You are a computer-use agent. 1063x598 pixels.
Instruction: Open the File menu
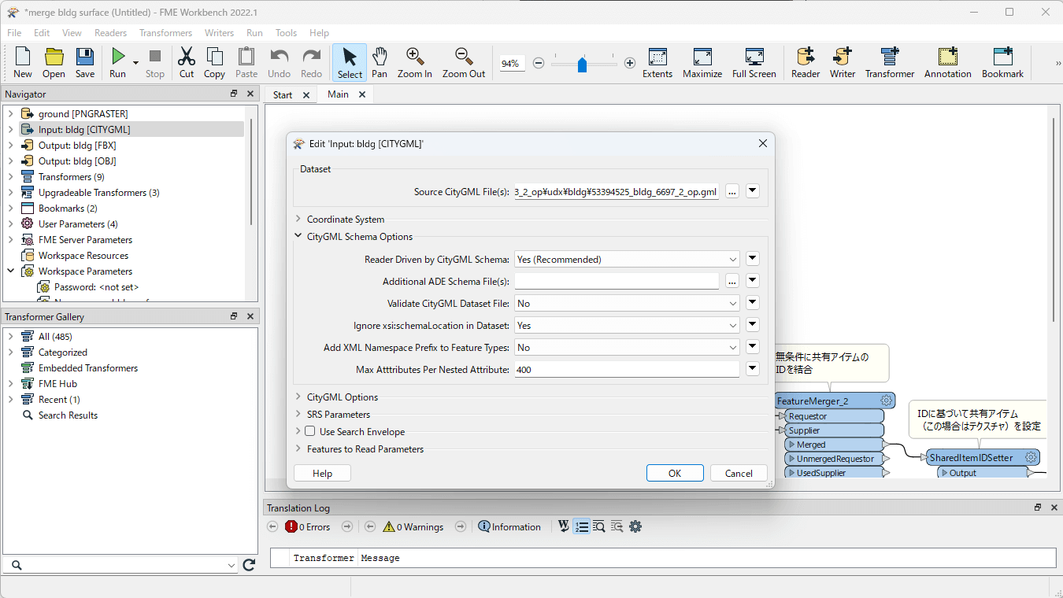pos(14,33)
